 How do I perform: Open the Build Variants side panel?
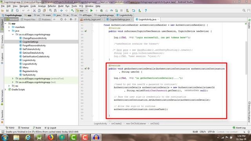click(x=2, y=97)
